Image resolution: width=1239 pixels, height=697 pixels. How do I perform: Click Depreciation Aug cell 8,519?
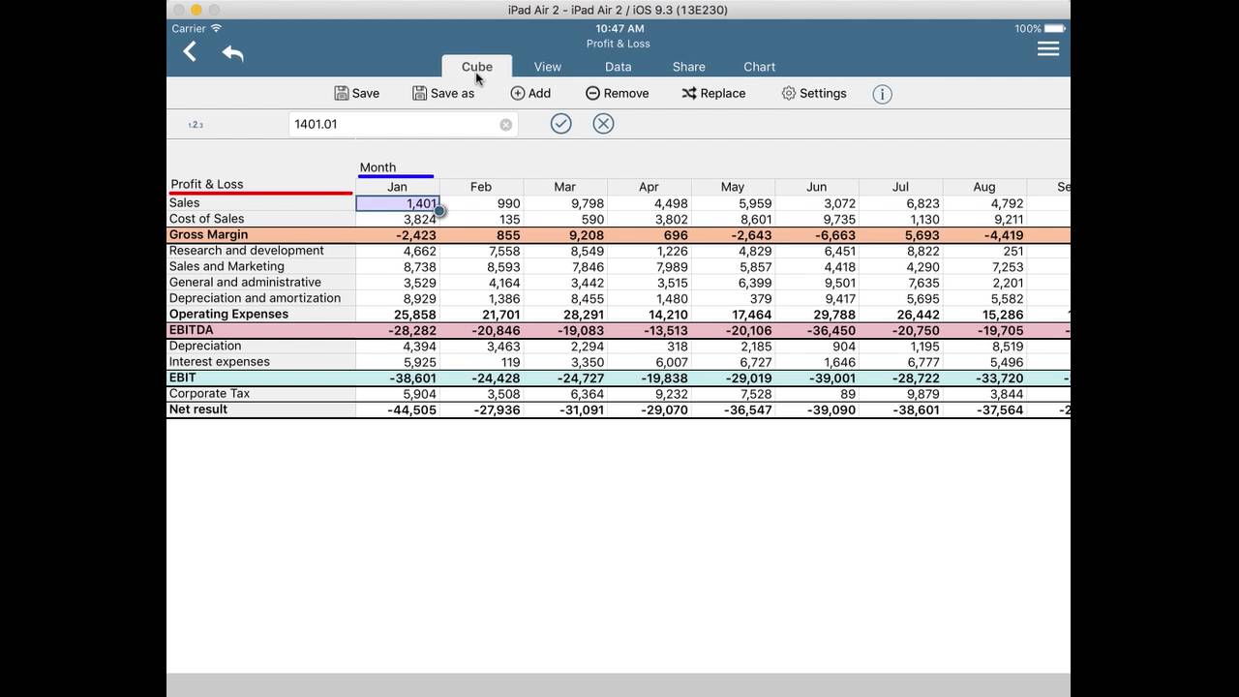[x=984, y=347]
